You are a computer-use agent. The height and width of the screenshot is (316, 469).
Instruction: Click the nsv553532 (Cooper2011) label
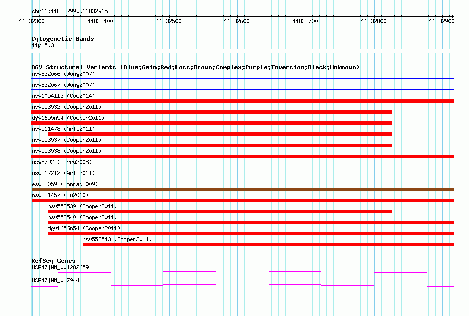coord(66,107)
